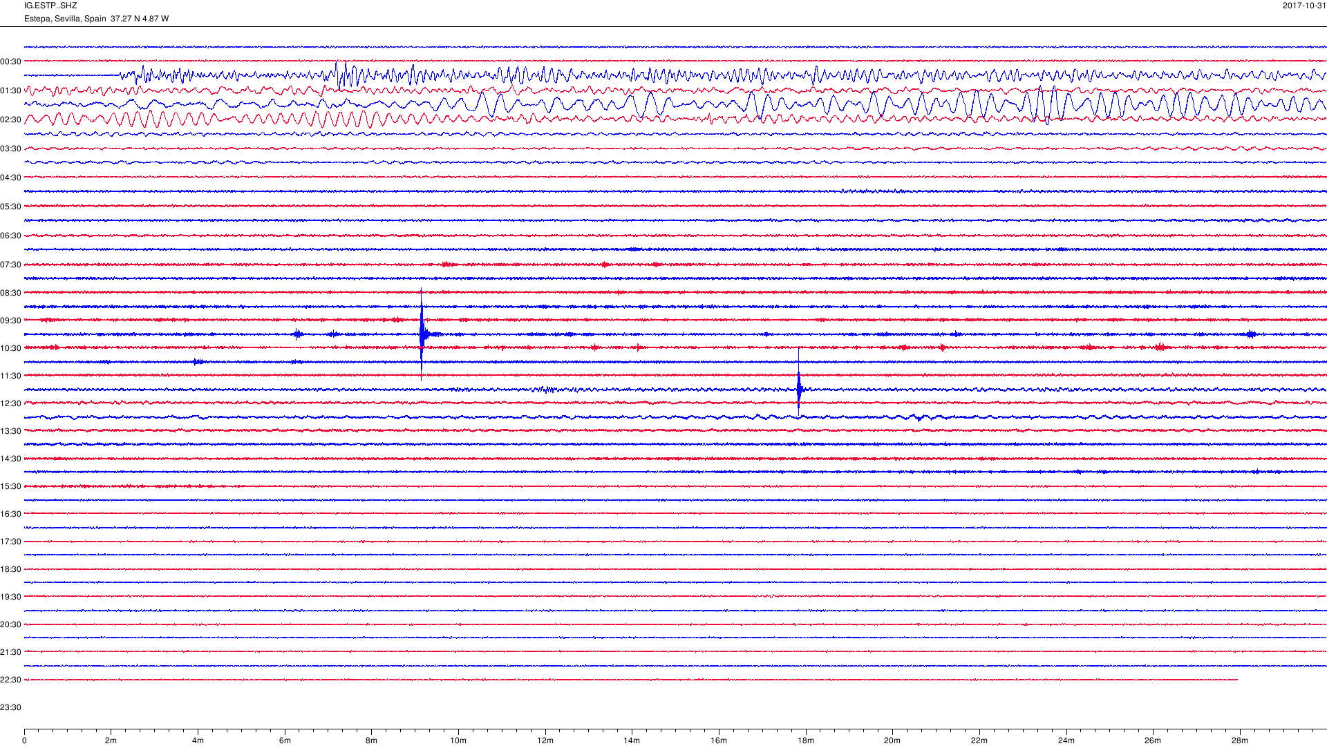
Task: Click the 20:30 time label
Action: point(10,624)
